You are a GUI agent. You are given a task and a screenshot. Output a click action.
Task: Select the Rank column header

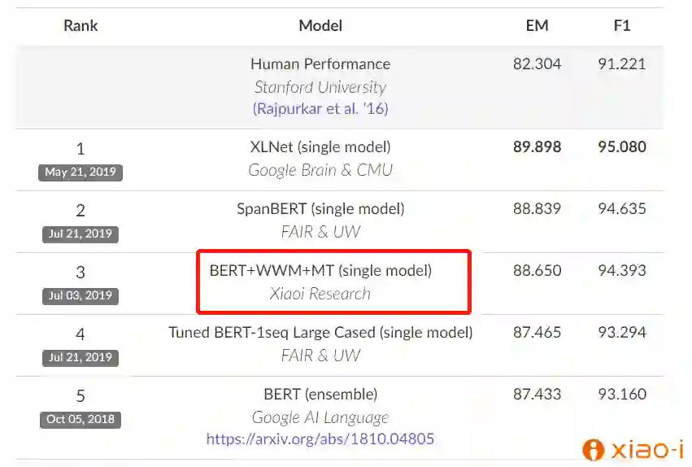click(x=81, y=25)
